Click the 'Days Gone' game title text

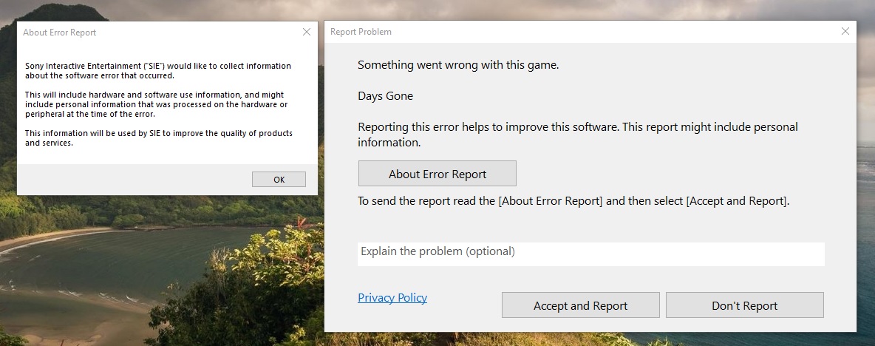pyautogui.click(x=386, y=96)
